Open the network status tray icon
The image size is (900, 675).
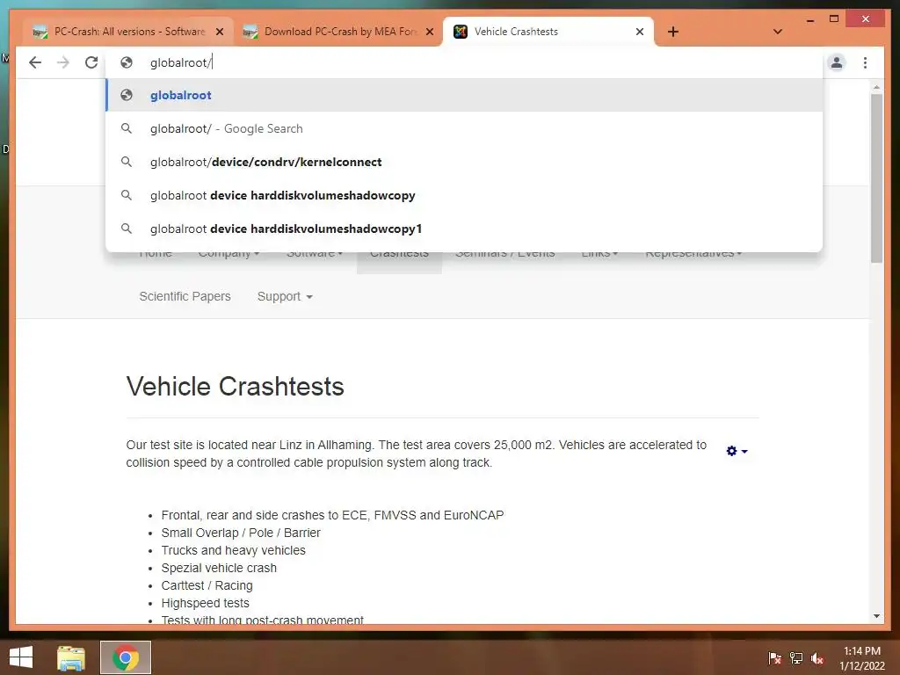[x=796, y=657]
